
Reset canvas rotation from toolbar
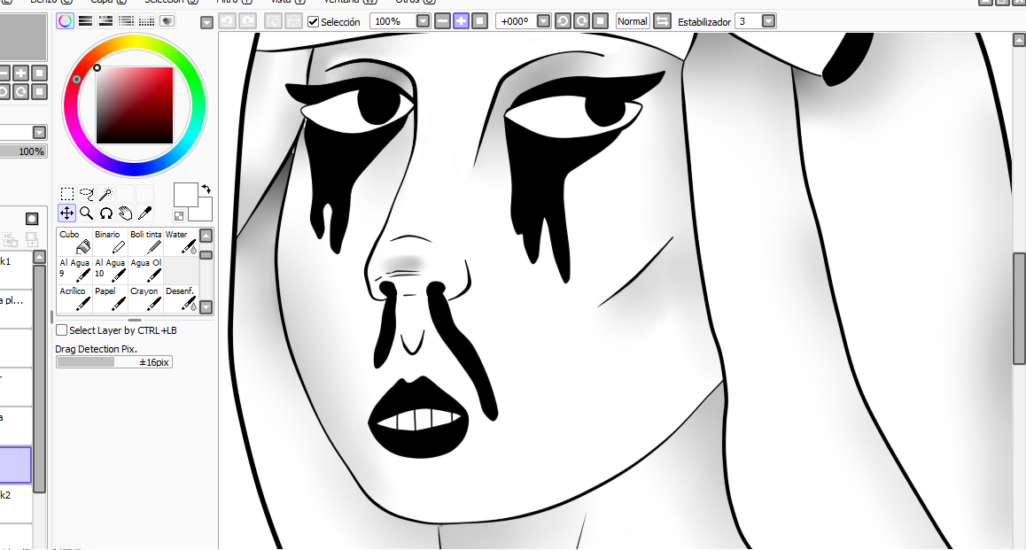click(x=600, y=21)
